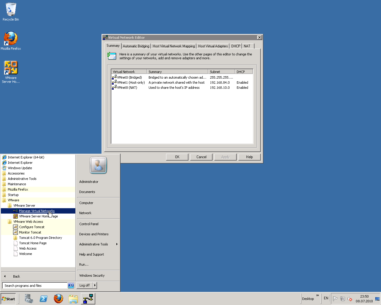The height and width of the screenshot is (305, 381).
Task: Collapse the VMware folder
Action: [38, 200]
